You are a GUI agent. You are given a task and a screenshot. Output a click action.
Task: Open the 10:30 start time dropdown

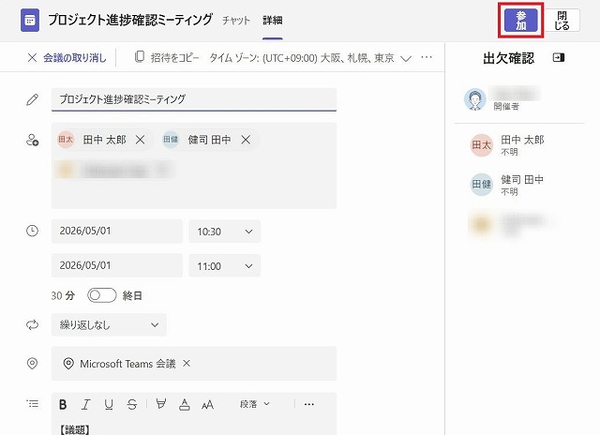click(x=224, y=232)
